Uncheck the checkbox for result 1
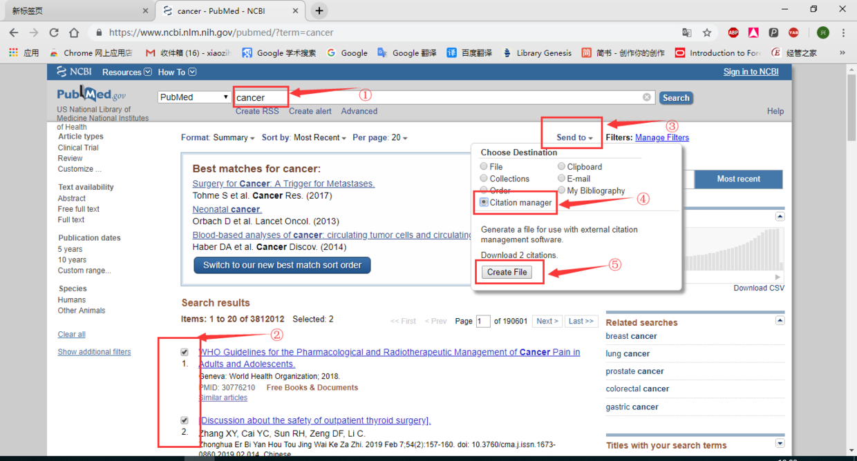The width and height of the screenshot is (857, 461). pyautogui.click(x=185, y=352)
